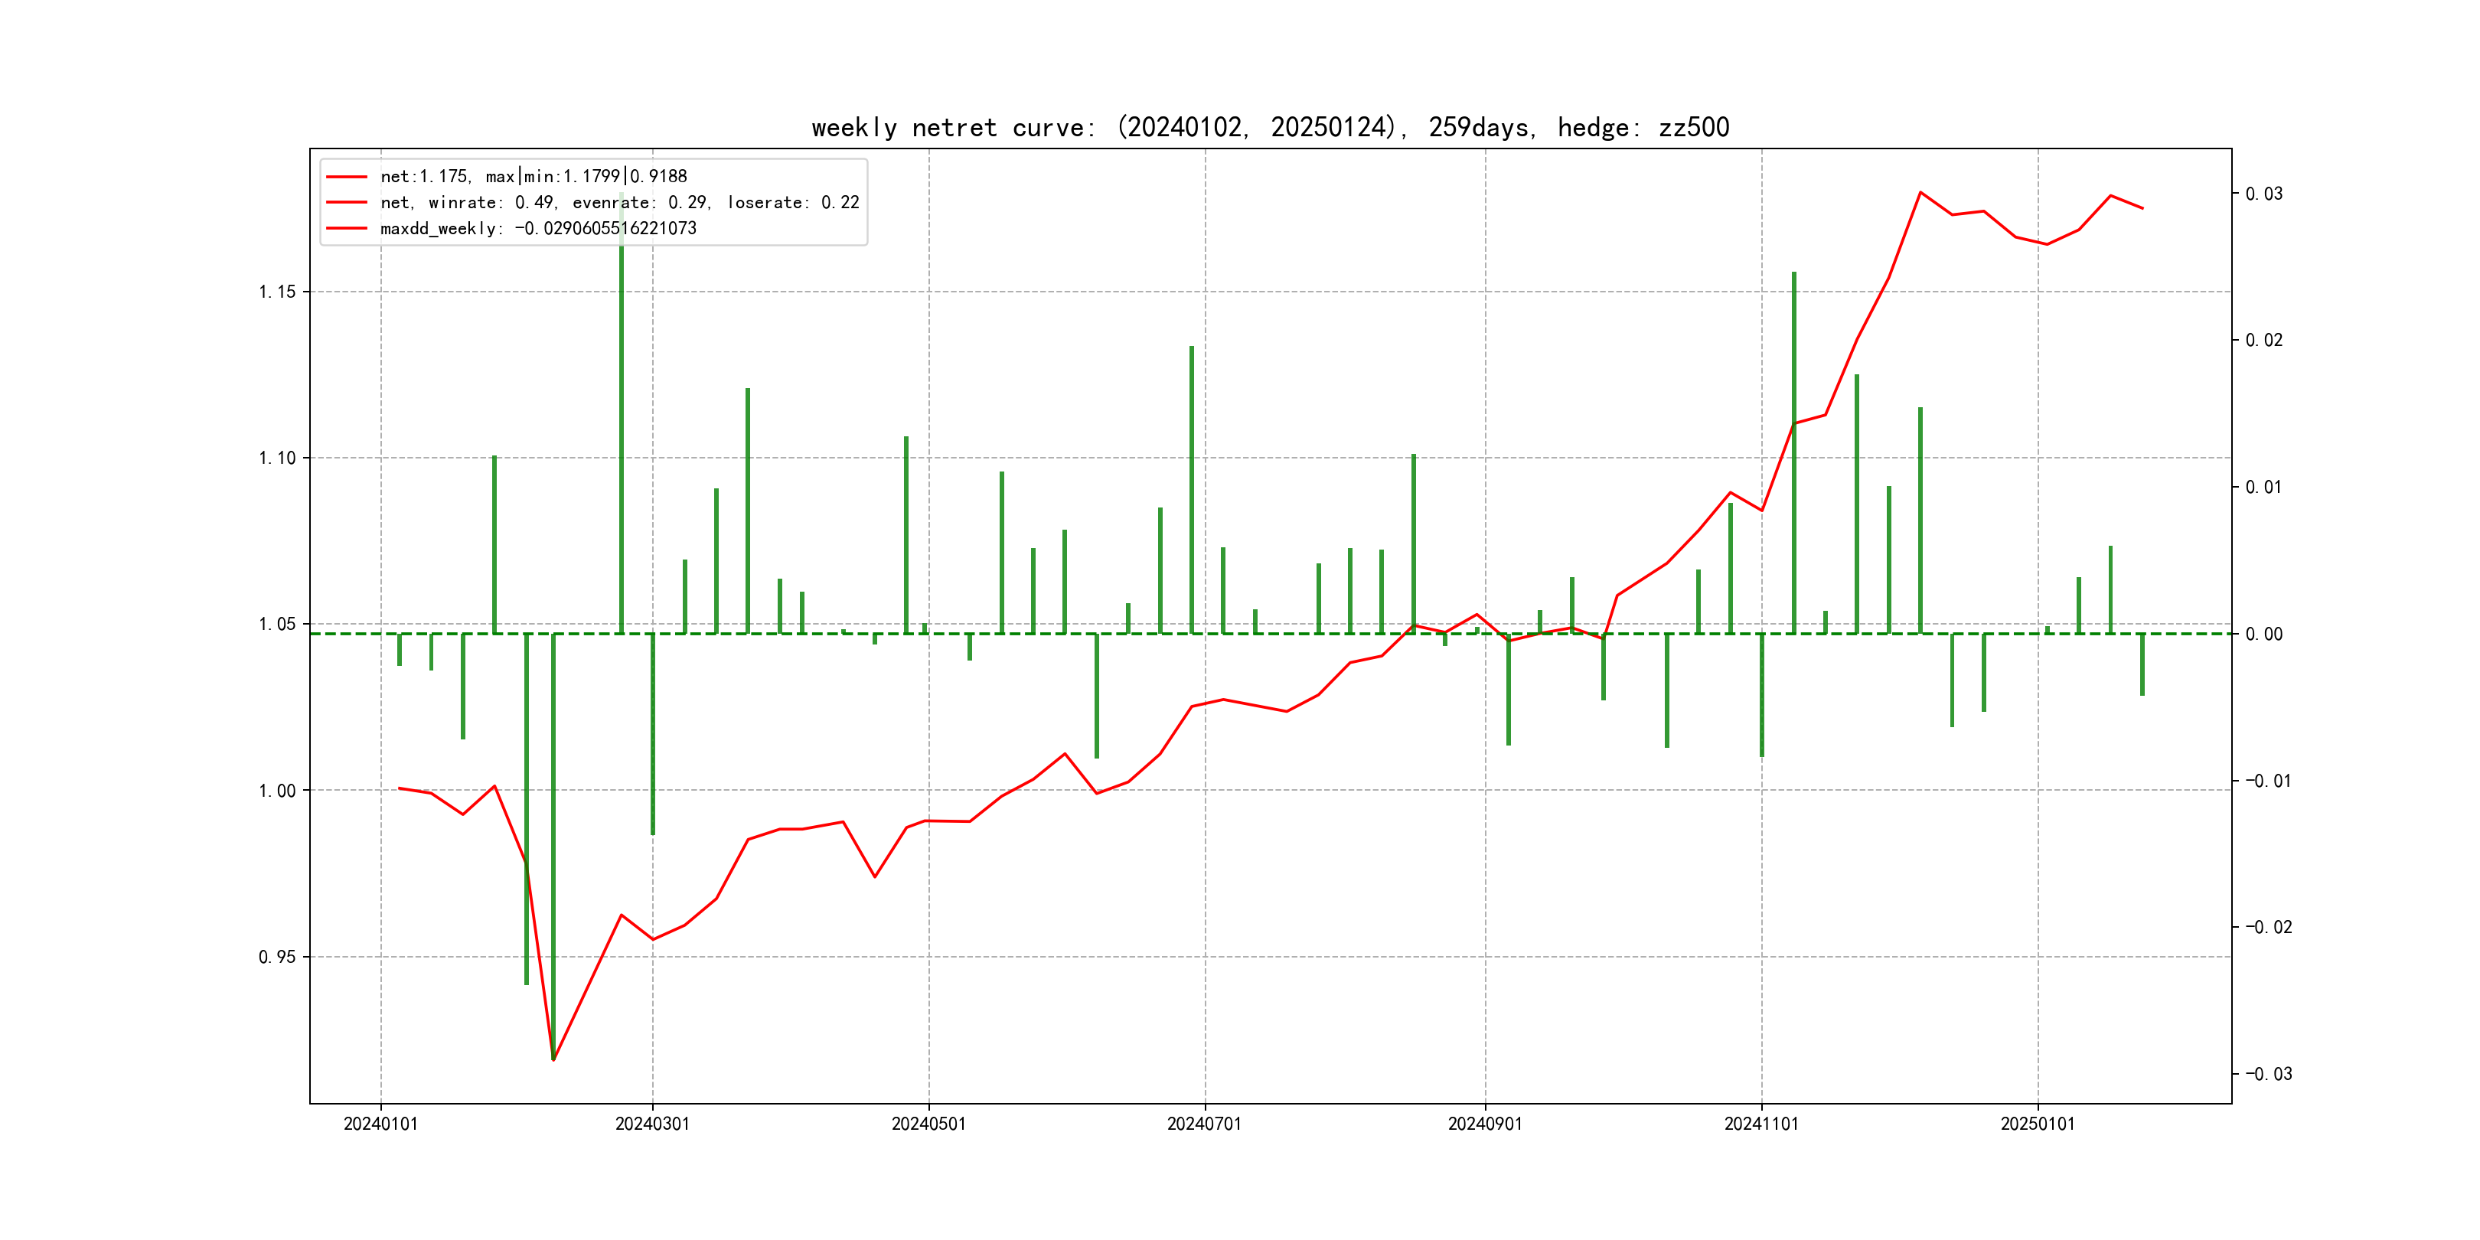The image size is (2480, 1240).
Task: Click right y-axis label 0.00
Action: pos(2263,634)
